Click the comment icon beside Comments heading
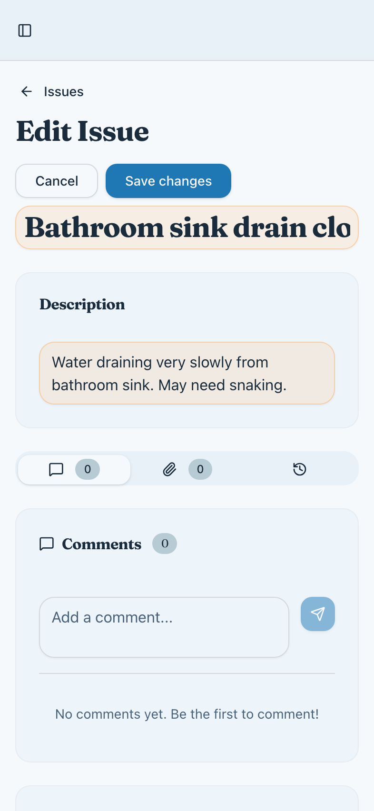This screenshot has width=374, height=811. click(x=46, y=544)
